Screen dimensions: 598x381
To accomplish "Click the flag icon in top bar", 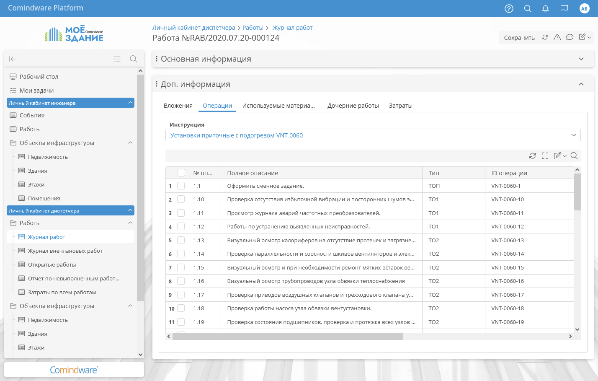I will pos(564,8).
